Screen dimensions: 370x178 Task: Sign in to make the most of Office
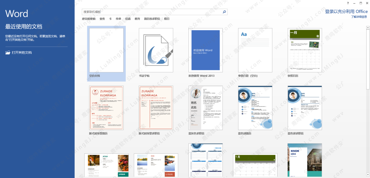(x=346, y=12)
